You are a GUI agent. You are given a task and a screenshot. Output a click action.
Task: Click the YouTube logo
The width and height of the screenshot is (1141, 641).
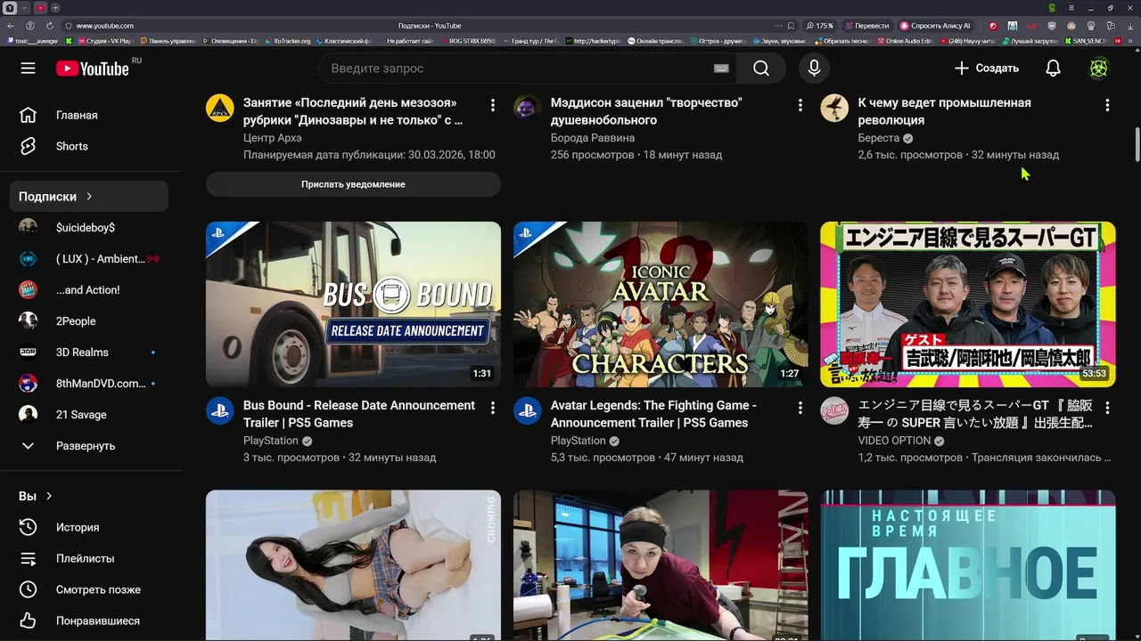point(93,69)
